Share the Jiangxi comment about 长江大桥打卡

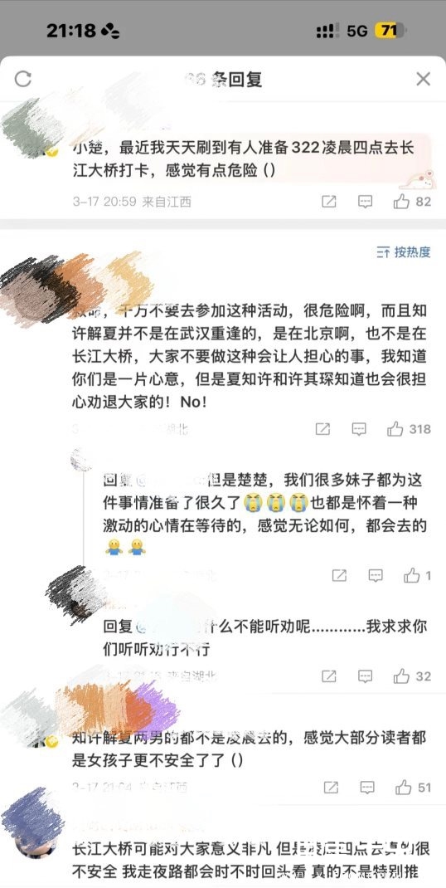329,202
